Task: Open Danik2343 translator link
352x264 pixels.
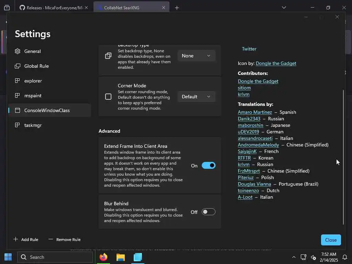Action: click(249, 119)
